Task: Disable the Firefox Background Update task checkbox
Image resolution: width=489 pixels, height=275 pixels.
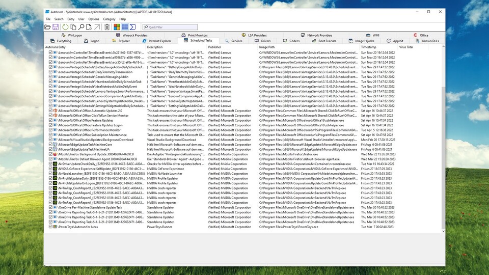Action: coord(51,154)
